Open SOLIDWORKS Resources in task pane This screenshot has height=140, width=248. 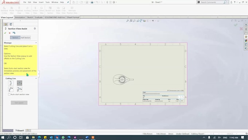pos(246,25)
